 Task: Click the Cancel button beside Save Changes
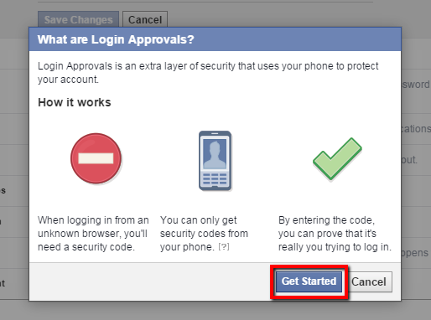tap(145, 19)
